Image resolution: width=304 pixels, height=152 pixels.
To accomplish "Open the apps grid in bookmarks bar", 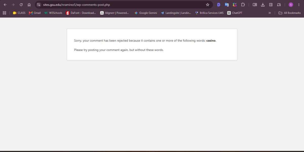I will pos(4,13).
